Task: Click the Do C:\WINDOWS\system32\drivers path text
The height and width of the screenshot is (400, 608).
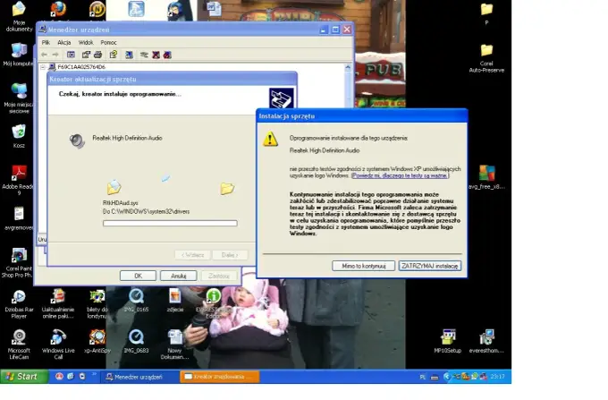Action: click(x=146, y=211)
